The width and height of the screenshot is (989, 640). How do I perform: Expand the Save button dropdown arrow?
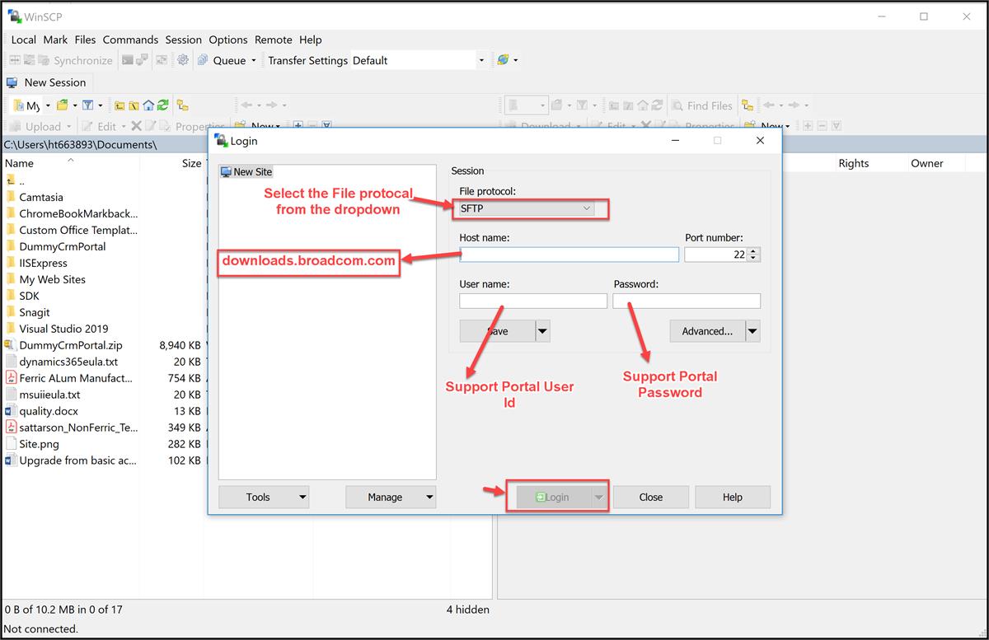point(542,331)
